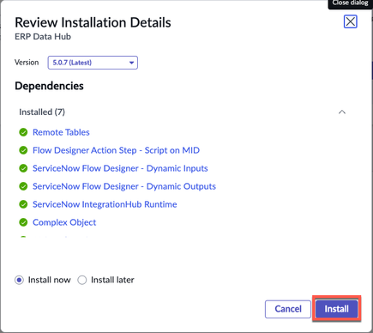Click the green check icon beside Dynamic Inputs
This screenshot has height=333, width=373.
[x=23, y=168]
